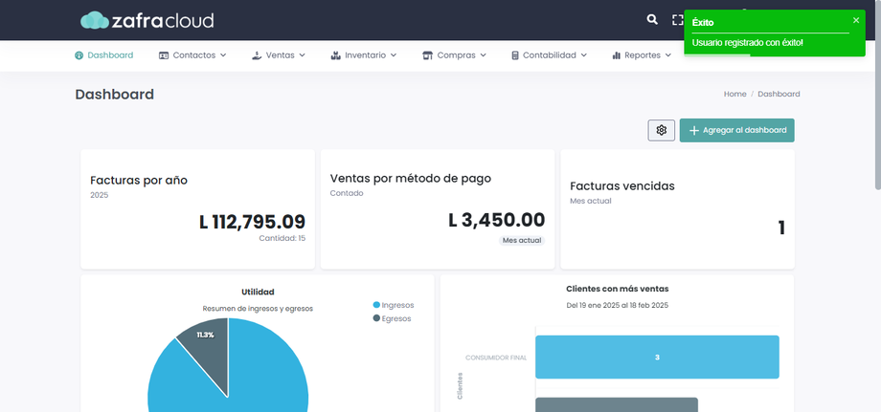881x412 pixels.
Task: Click the CONSUMIDOR FINAL axis label
Action: click(x=496, y=358)
